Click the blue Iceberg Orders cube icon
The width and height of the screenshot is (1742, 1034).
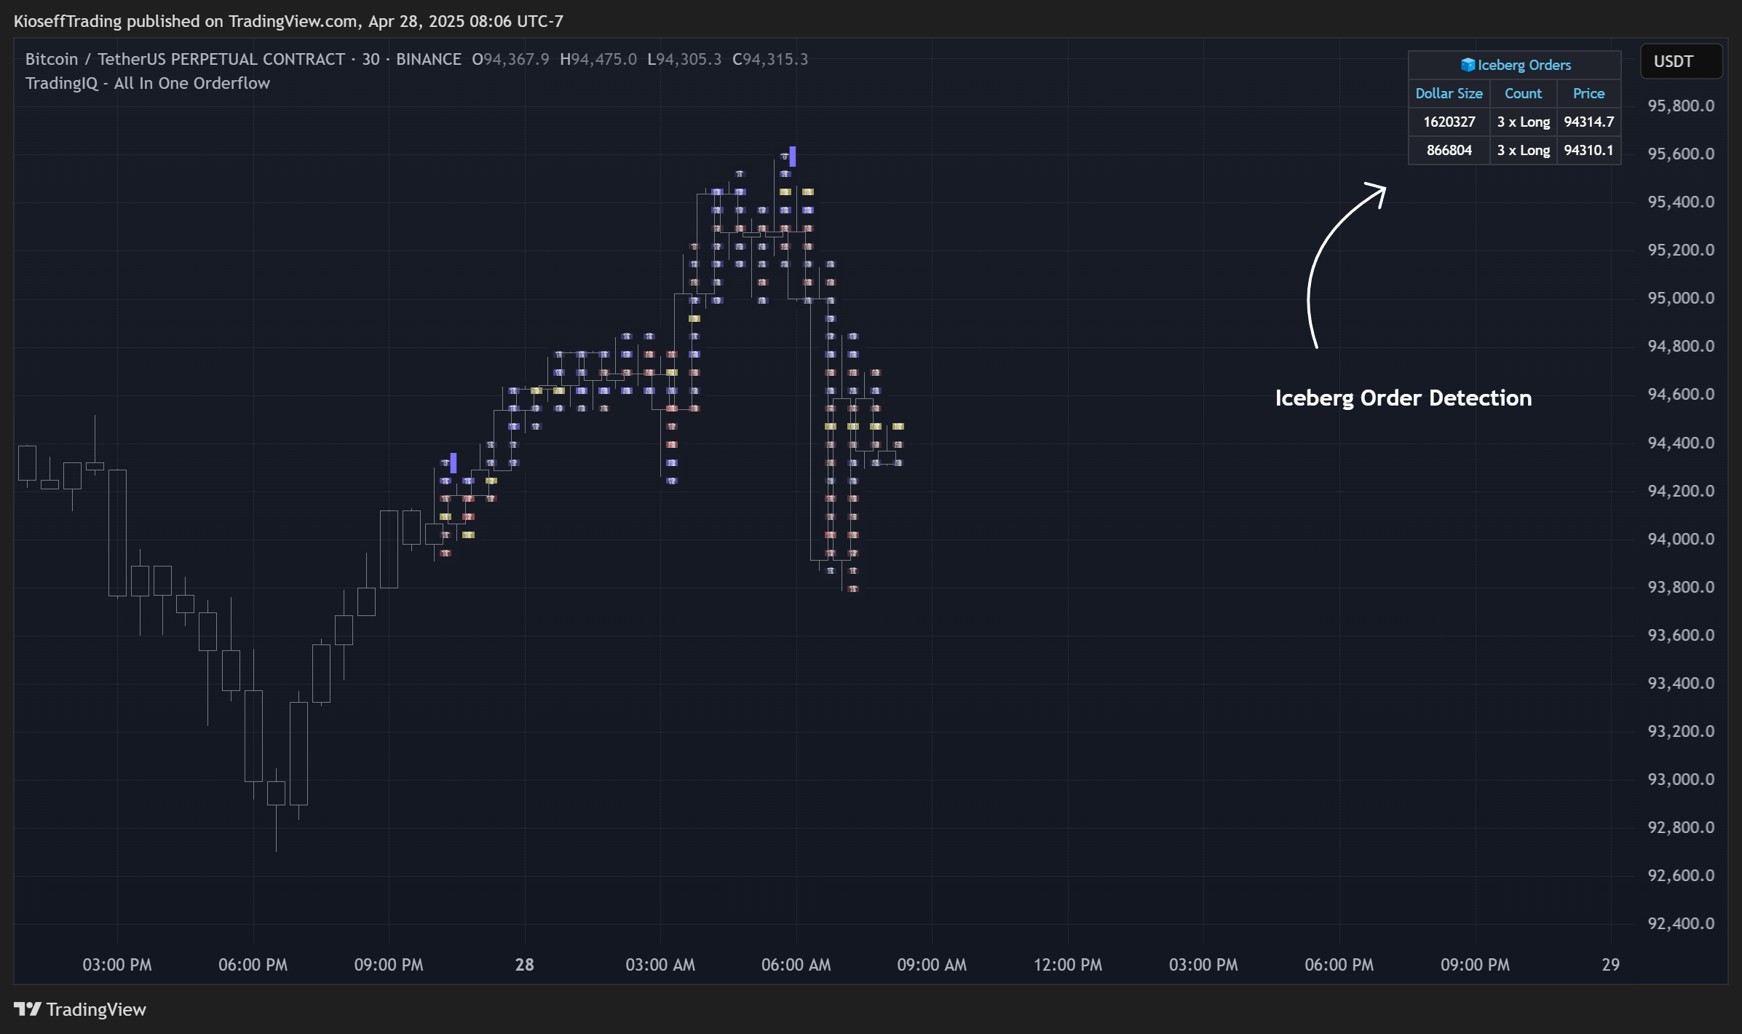pos(1467,65)
